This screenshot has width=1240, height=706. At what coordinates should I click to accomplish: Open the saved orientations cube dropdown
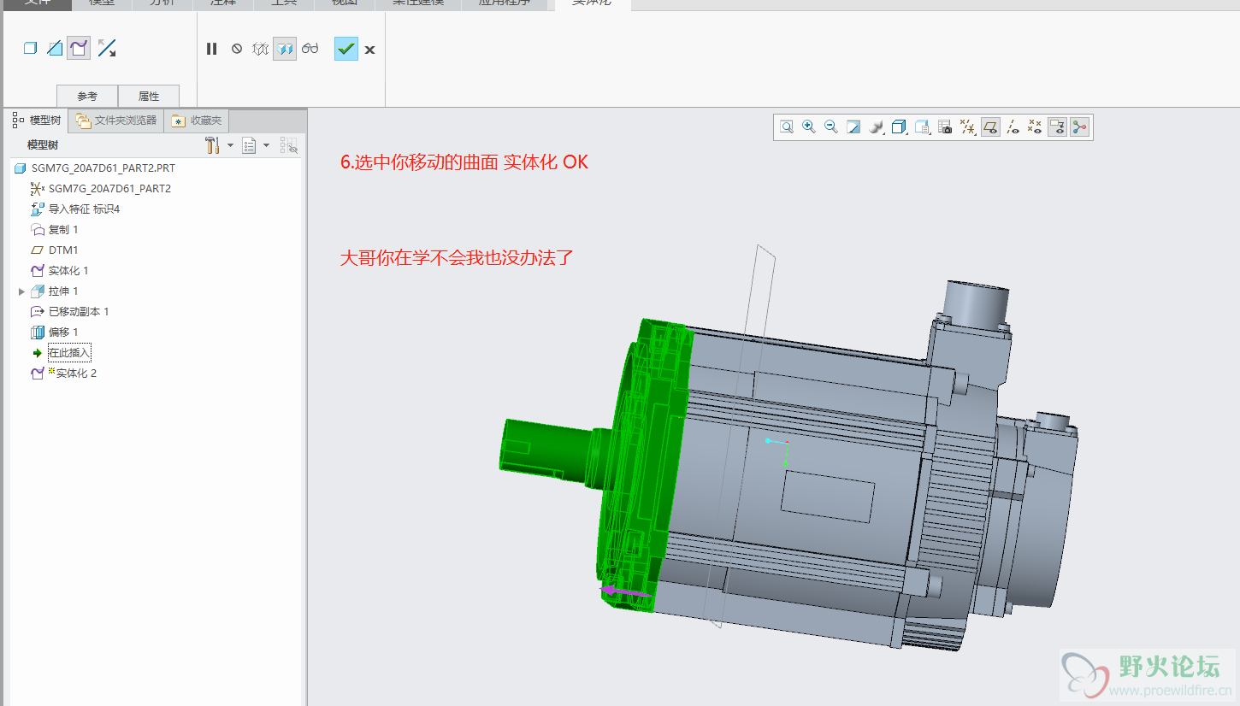pyautogui.click(x=899, y=127)
